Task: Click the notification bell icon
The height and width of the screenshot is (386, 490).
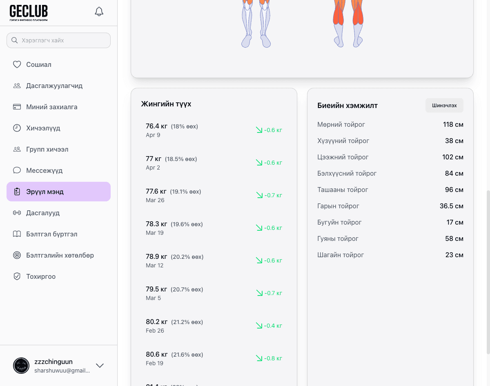Action: click(x=99, y=12)
